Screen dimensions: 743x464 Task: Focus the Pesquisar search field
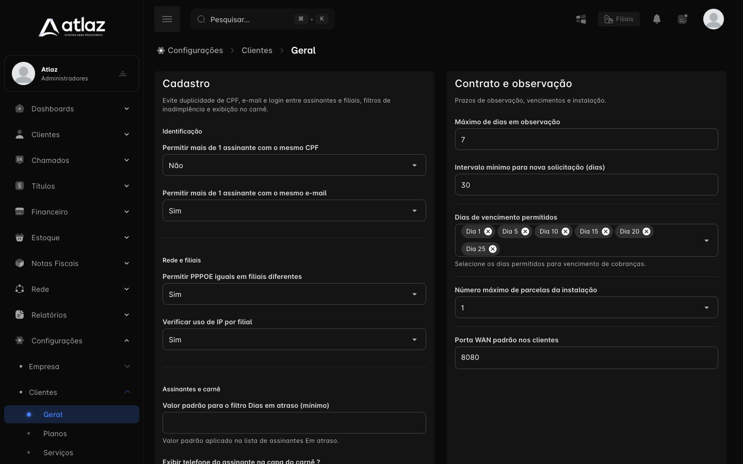tap(263, 19)
